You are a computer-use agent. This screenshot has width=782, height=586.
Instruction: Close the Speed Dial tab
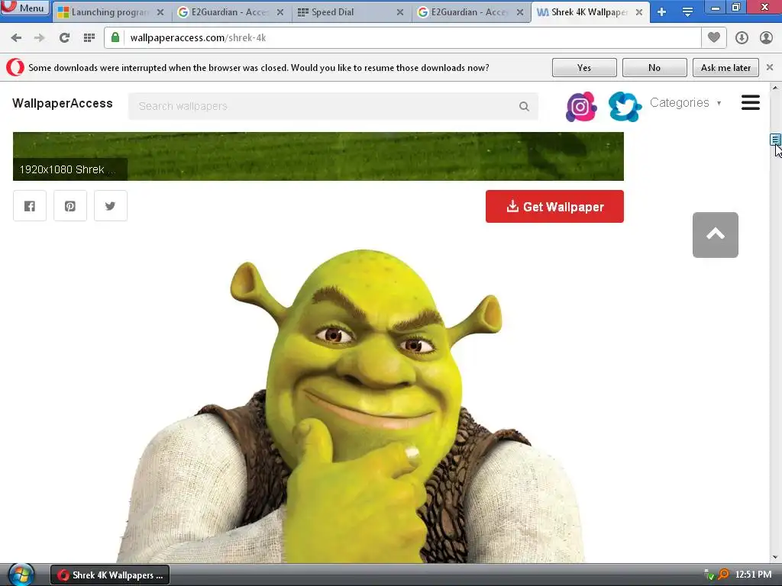(400, 12)
